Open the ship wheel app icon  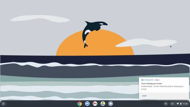tap(110, 104)
